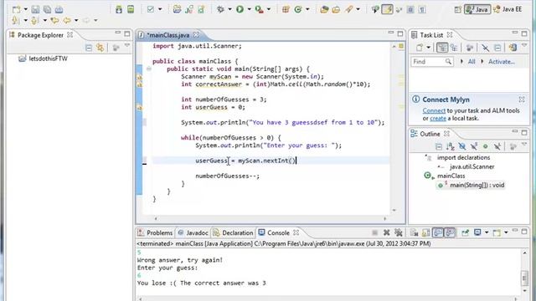Toggle Categorized view in Task List

tap(442, 48)
